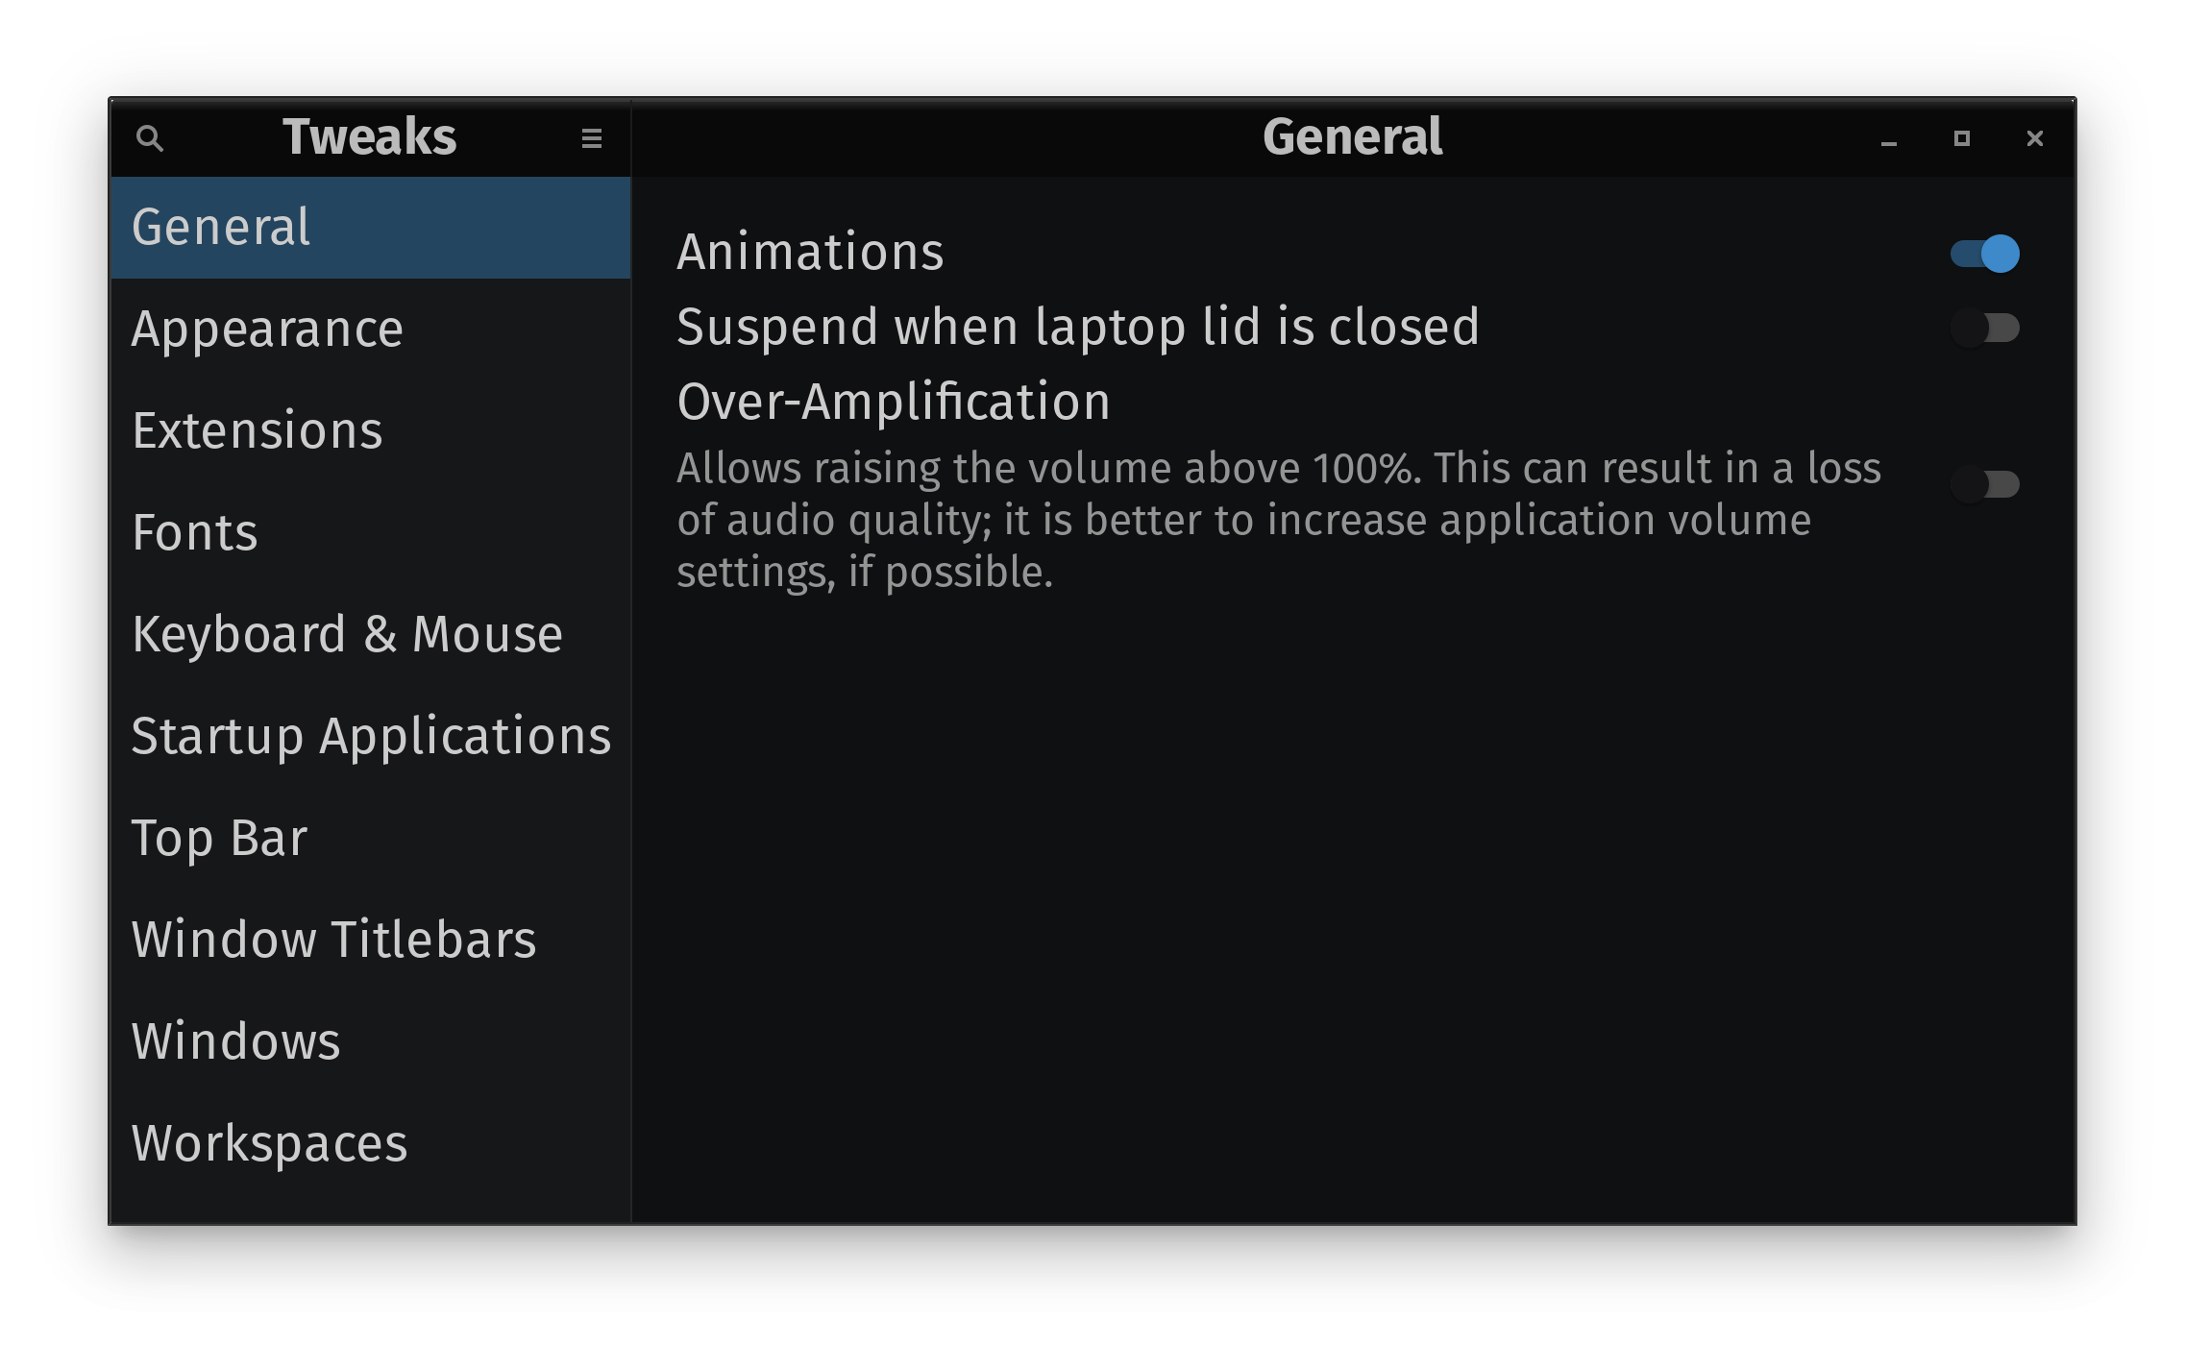2185x1345 pixels.
Task: Open the Appearance section
Action: 371,330
